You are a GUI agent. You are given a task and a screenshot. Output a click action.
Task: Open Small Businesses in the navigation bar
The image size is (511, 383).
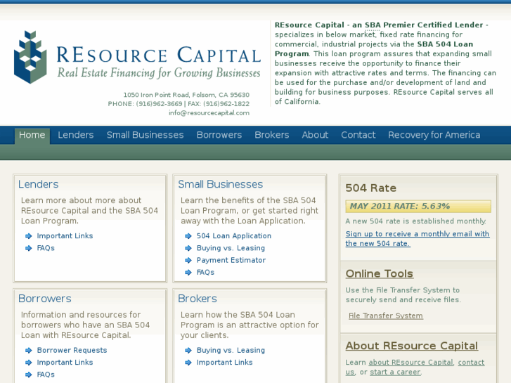(145, 135)
